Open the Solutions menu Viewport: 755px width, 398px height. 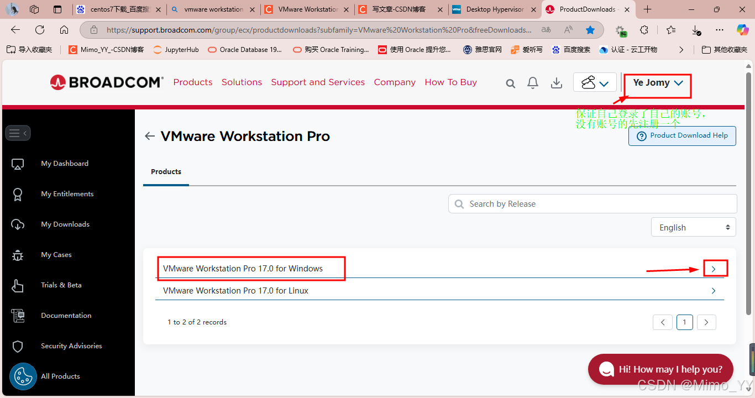242,82
